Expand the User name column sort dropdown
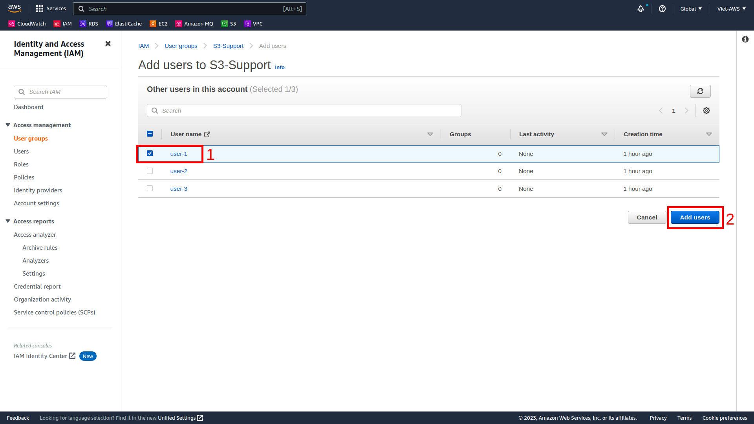Viewport: 754px width, 424px height. coord(430,134)
